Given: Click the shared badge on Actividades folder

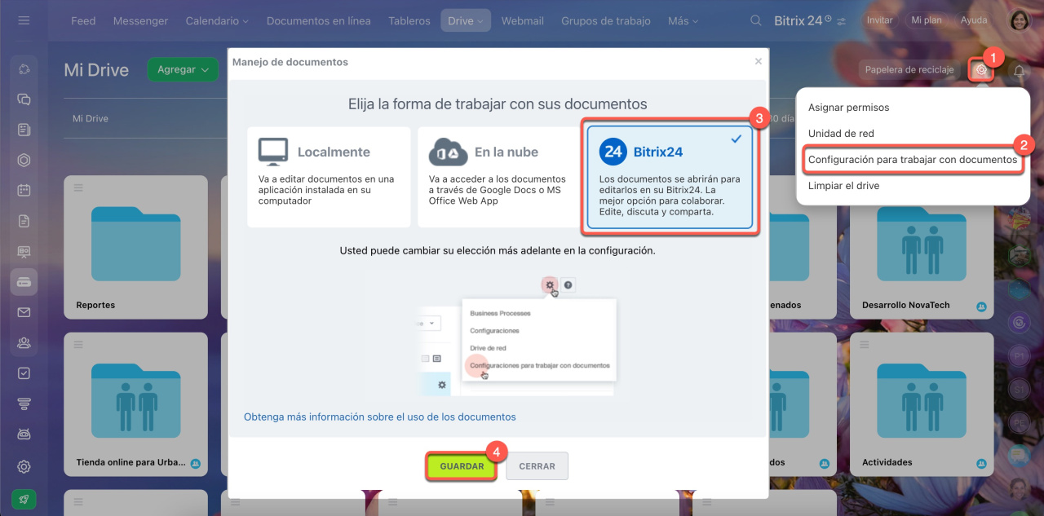Looking at the screenshot, I should point(981,463).
